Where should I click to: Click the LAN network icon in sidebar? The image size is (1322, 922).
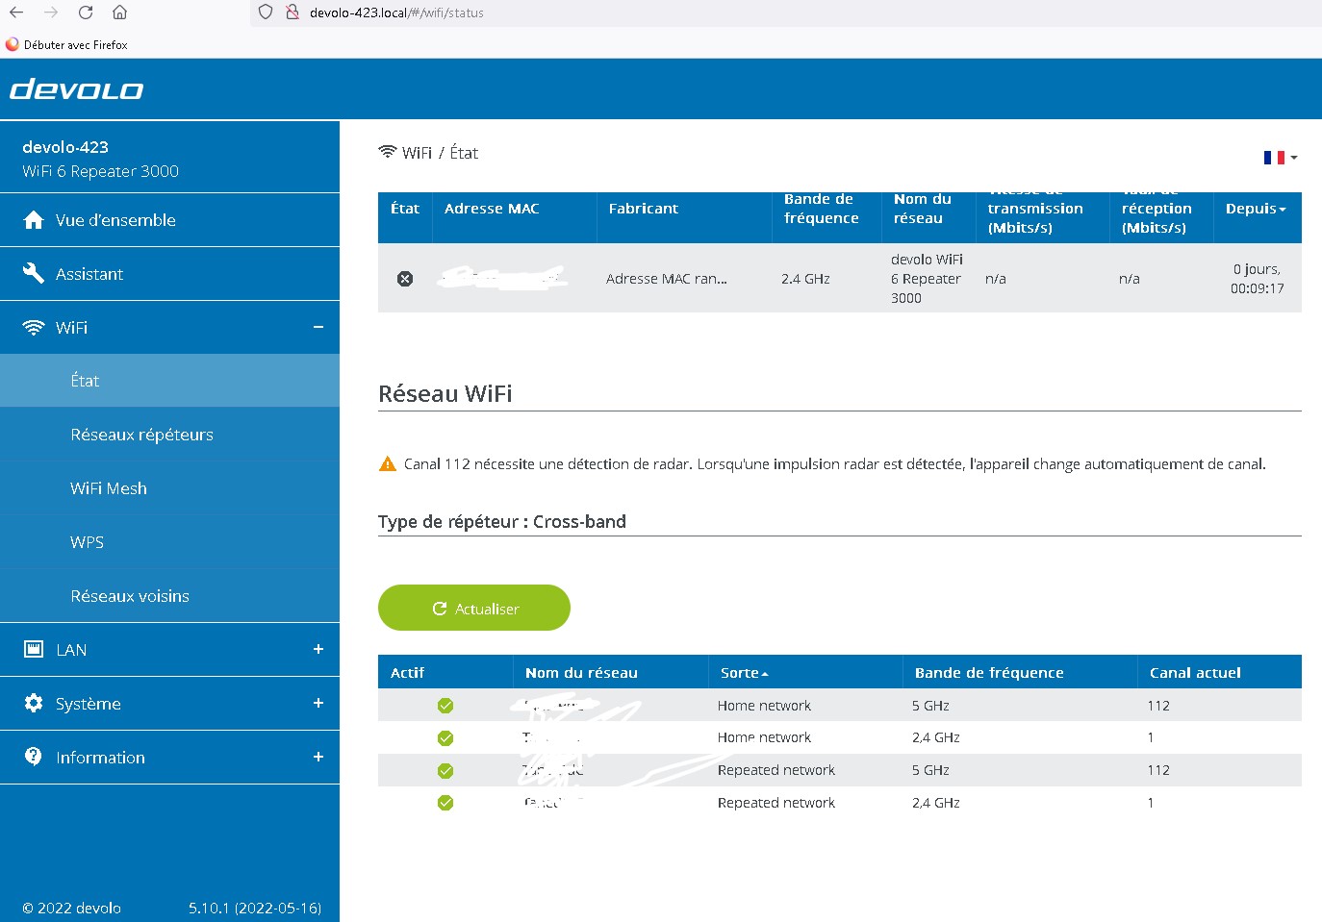tap(34, 650)
